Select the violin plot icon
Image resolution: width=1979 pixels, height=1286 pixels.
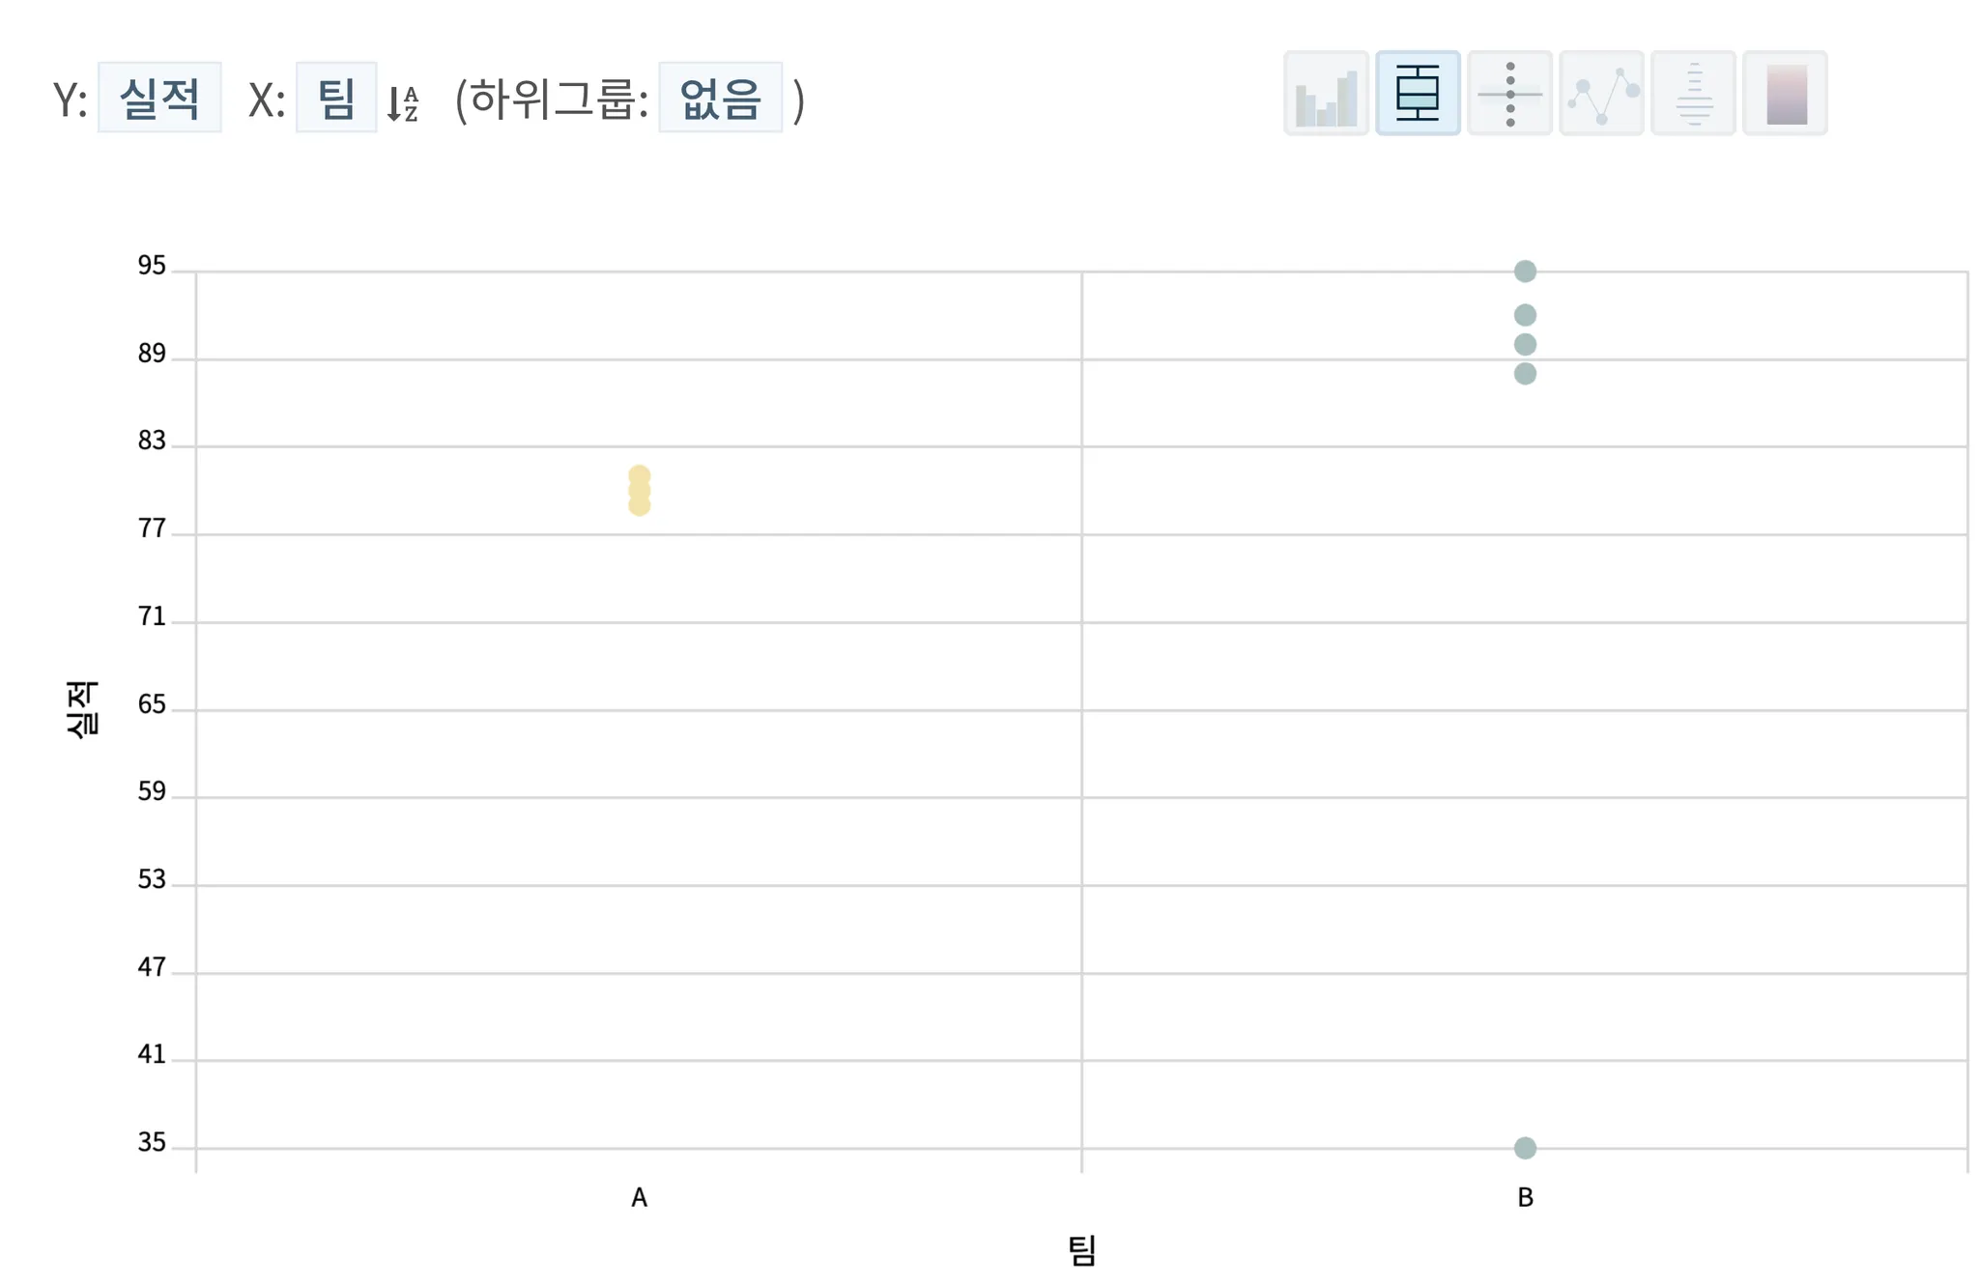pos(1693,94)
